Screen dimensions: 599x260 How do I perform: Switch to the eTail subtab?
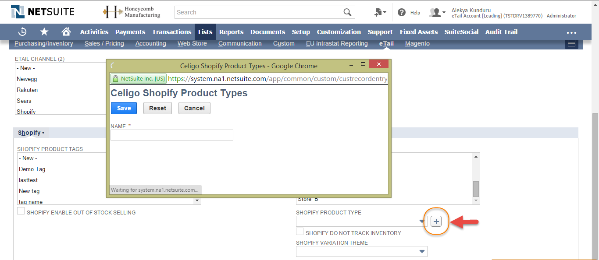pyautogui.click(x=386, y=44)
